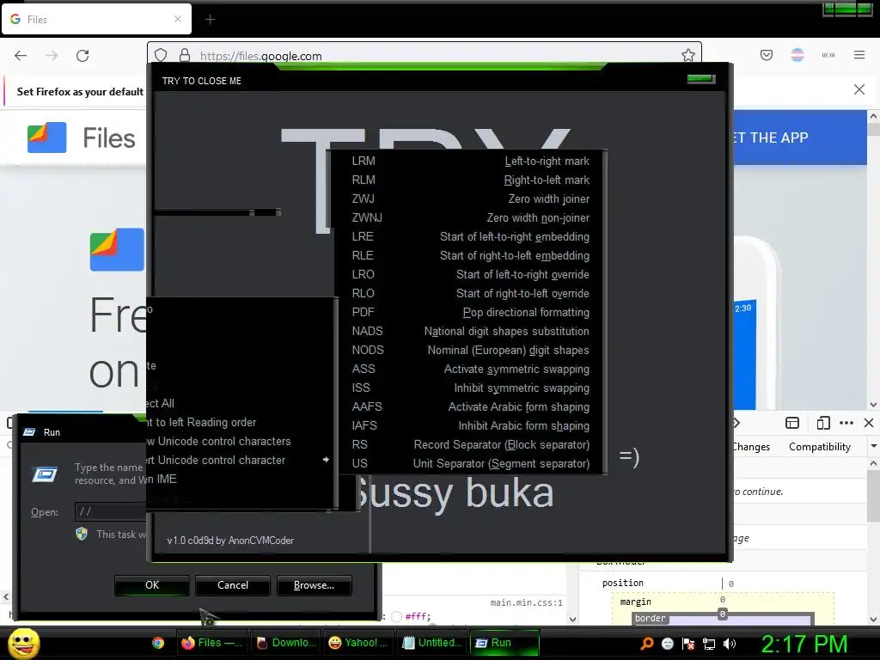The width and height of the screenshot is (880, 660).
Task: Select US Unit Separator entry
Action: coord(470,463)
